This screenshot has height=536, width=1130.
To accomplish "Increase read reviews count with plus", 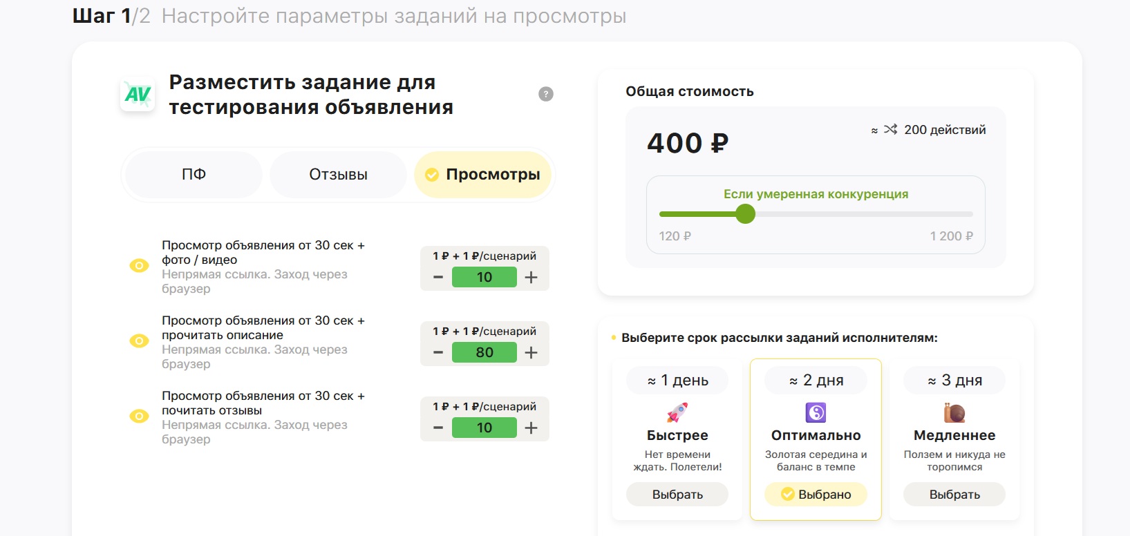I will pyautogui.click(x=531, y=428).
